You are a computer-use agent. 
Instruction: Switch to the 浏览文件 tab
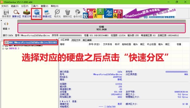76,40
